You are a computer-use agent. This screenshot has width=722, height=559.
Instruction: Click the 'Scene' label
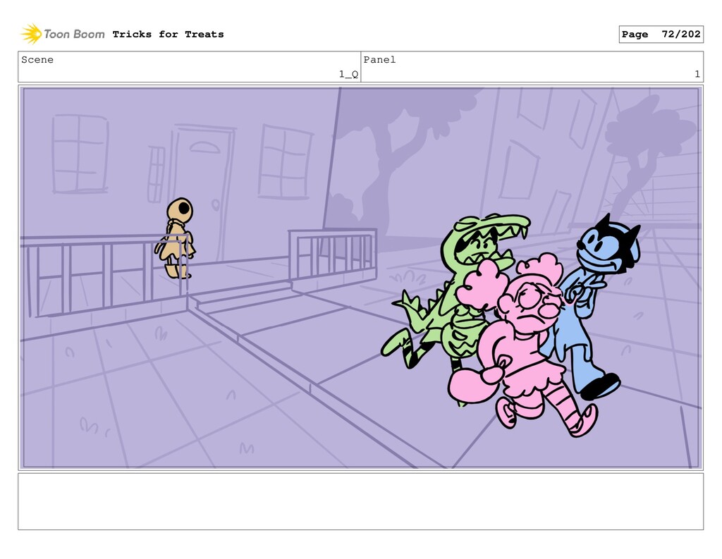coord(37,60)
